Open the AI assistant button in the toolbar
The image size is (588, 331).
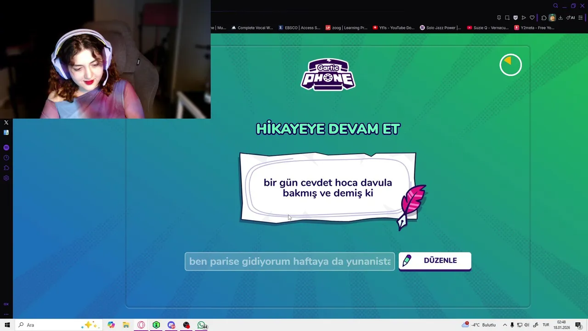(x=571, y=18)
